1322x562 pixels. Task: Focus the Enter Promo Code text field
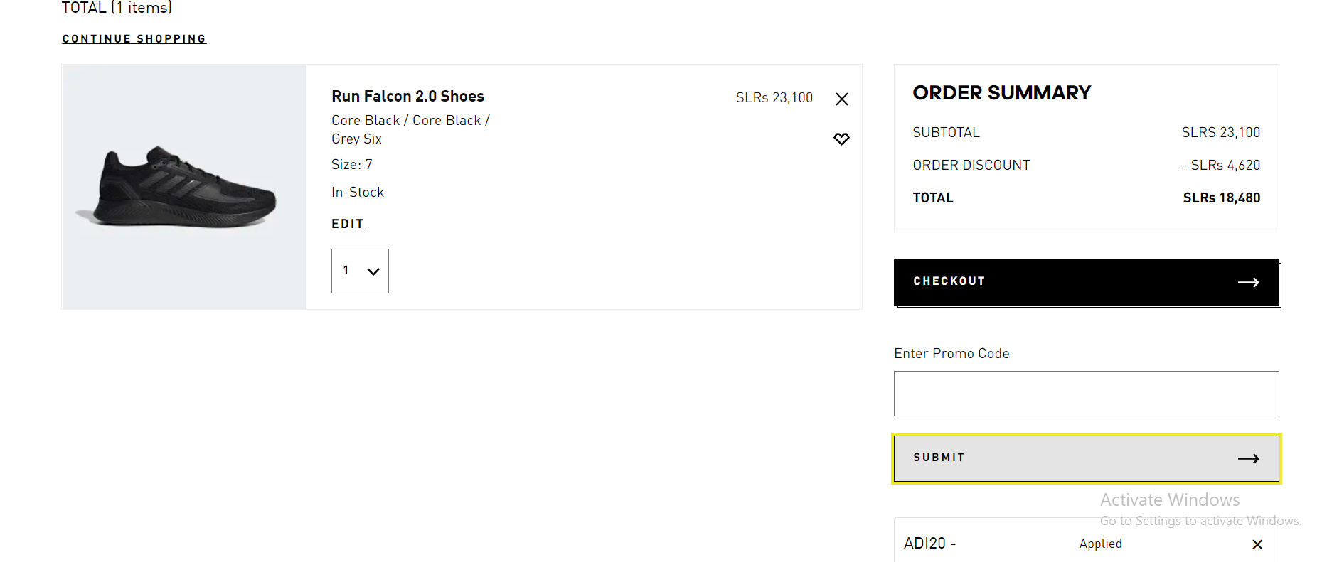click(x=1087, y=394)
